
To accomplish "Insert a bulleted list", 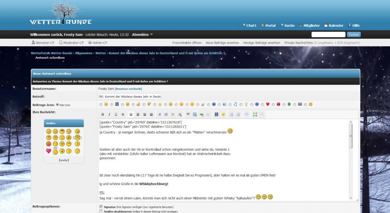I will click(x=231, y=115).
